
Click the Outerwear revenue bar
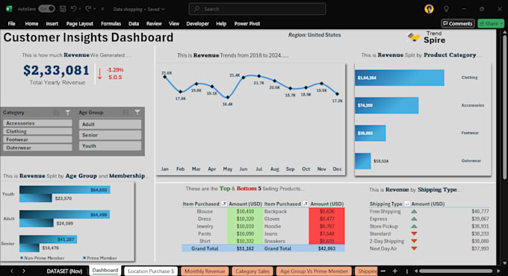pyautogui.click(x=363, y=161)
